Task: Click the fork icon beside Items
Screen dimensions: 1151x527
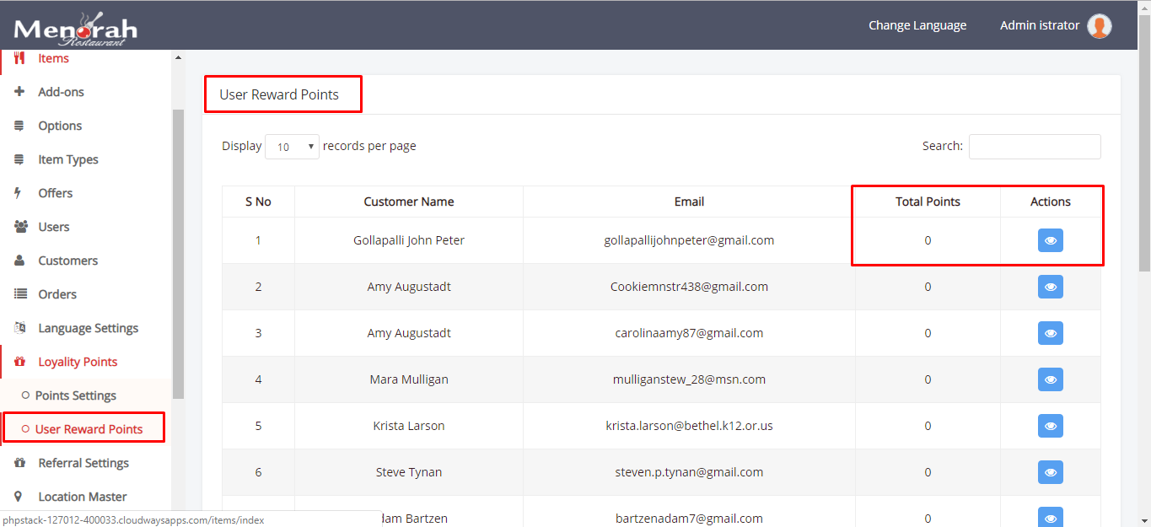Action: tap(19, 58)
